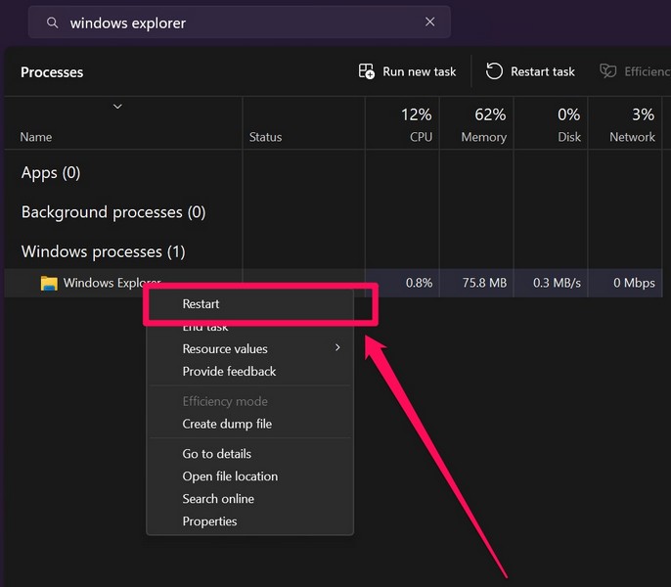Select Provide feedback menu entry
This screenshot has width=671, height=587.
point(229,372)
